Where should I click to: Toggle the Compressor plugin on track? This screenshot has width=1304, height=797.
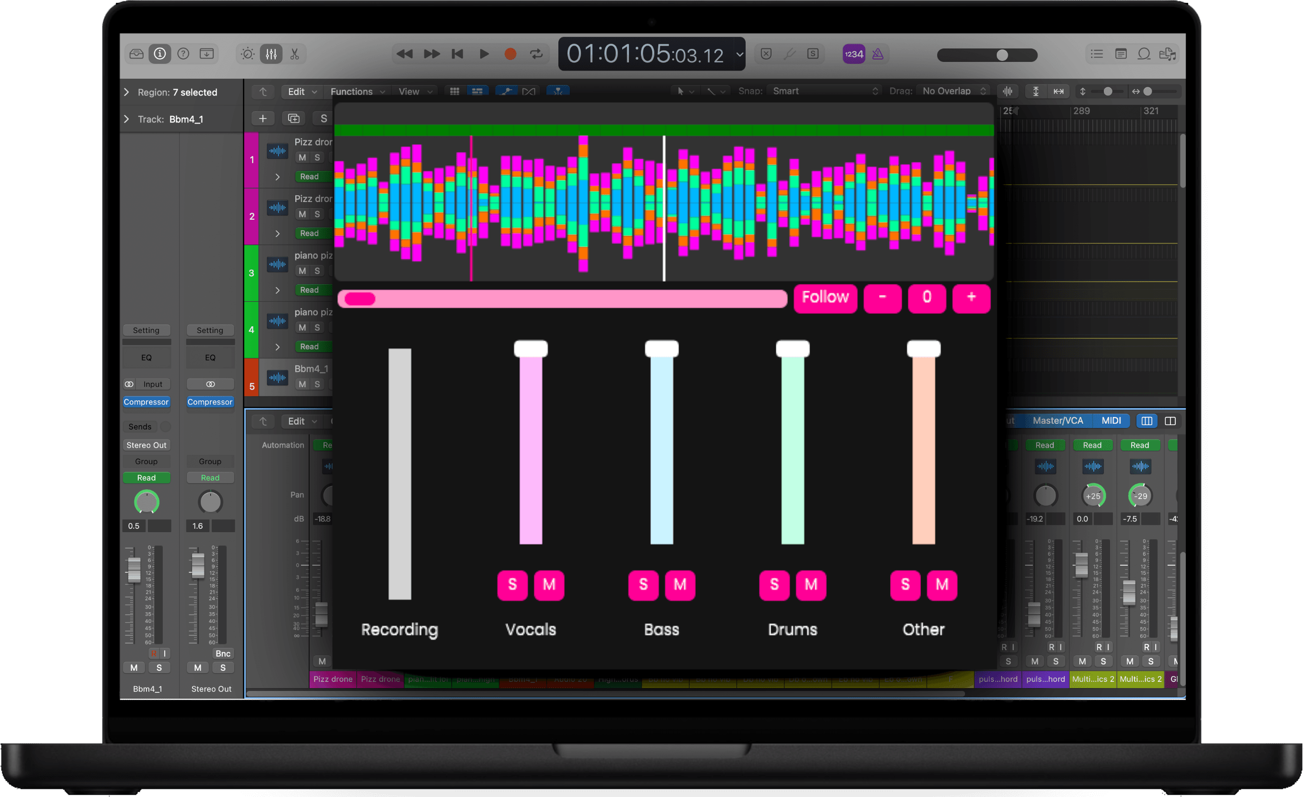146,400
